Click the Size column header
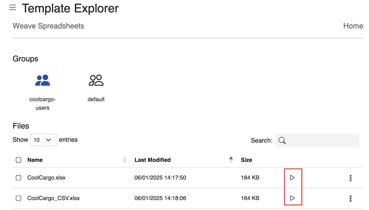Screen dimensions: 369x210 coord(246,160)
